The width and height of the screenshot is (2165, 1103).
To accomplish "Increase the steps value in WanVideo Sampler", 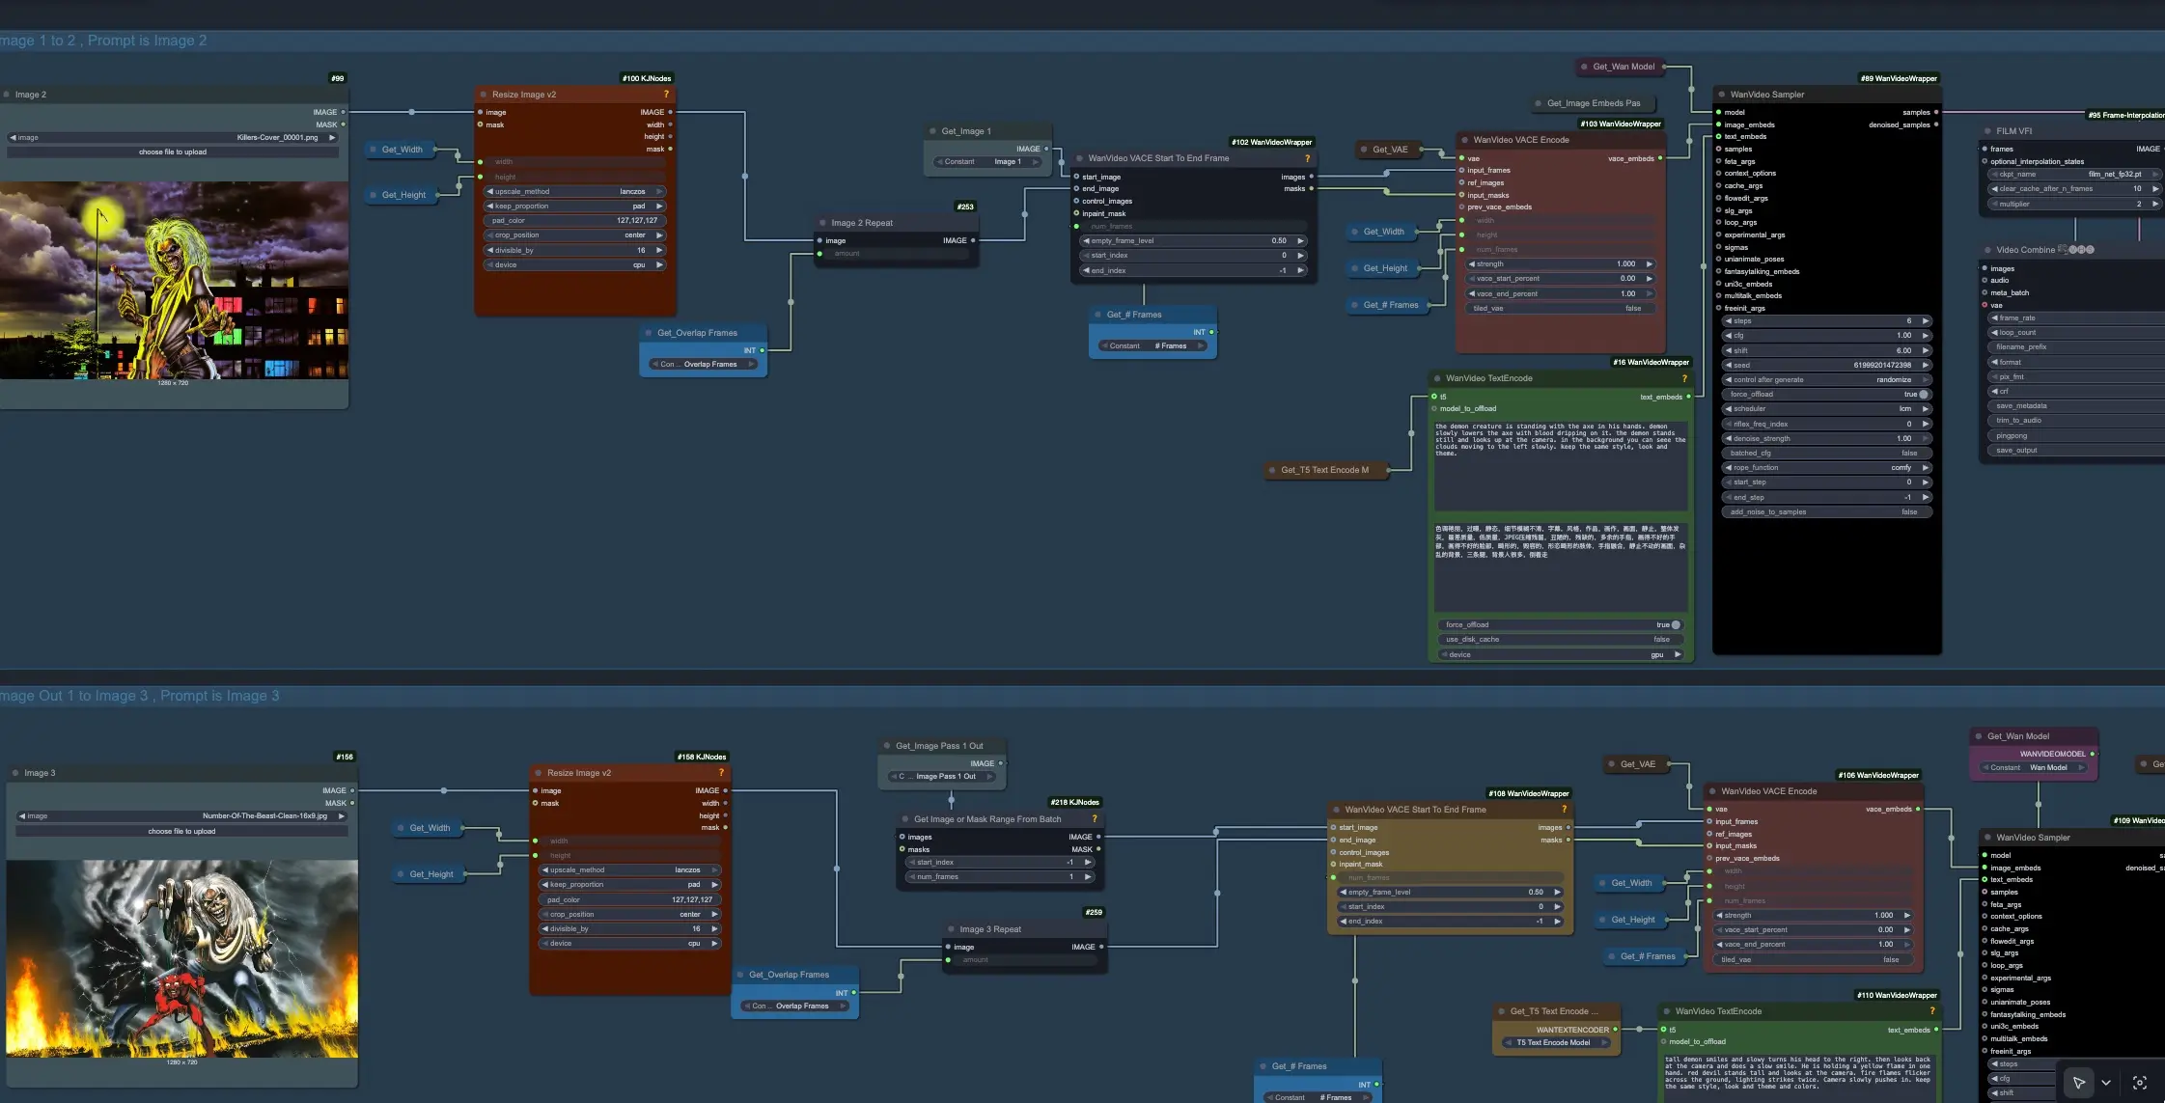I will pos(1926,321).
